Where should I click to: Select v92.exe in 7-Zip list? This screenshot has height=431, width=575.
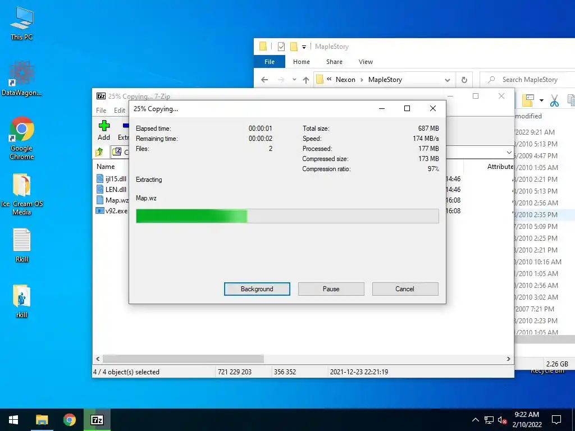[112, 211]
